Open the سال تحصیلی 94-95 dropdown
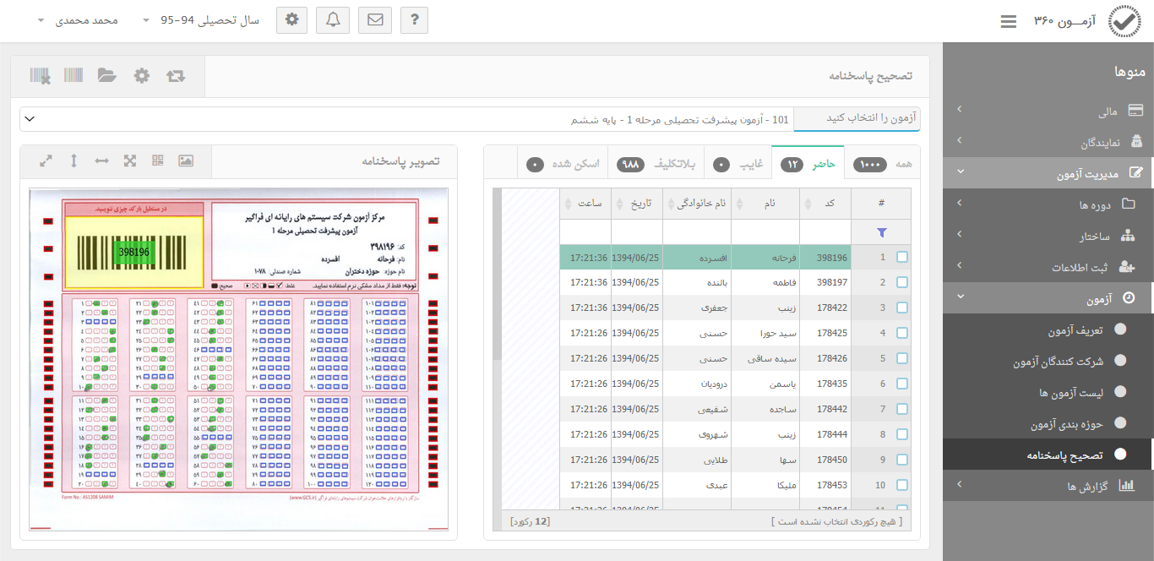 [201, 20]
